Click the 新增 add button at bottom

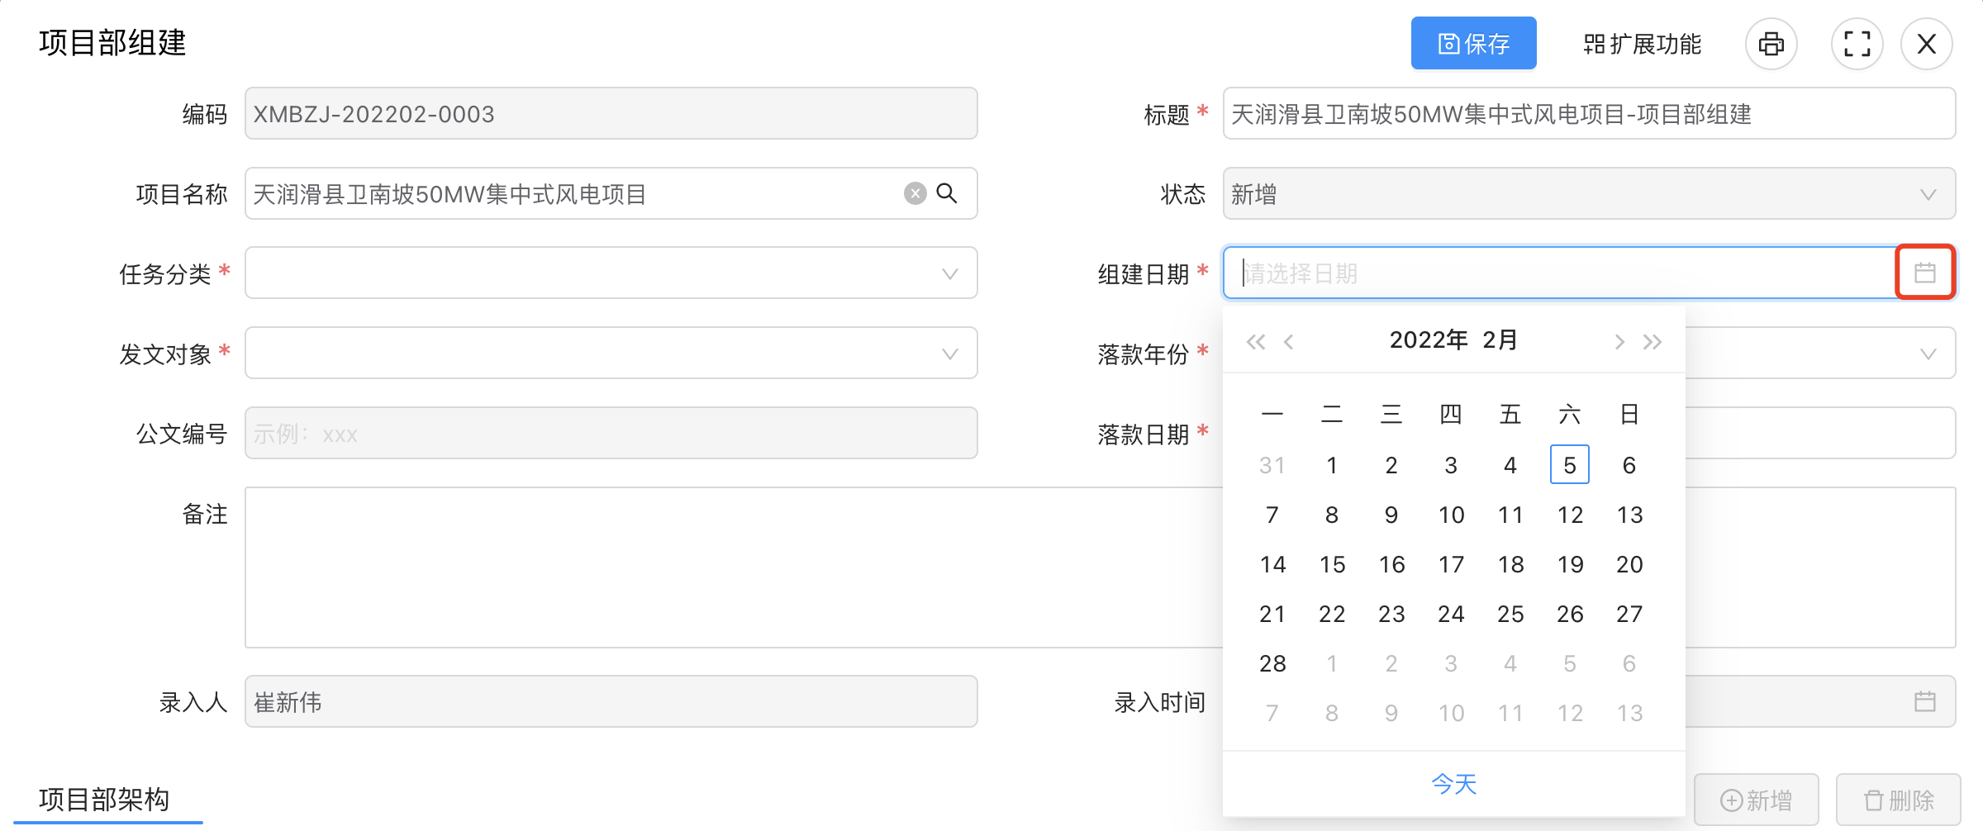[x=1757, y=800]
